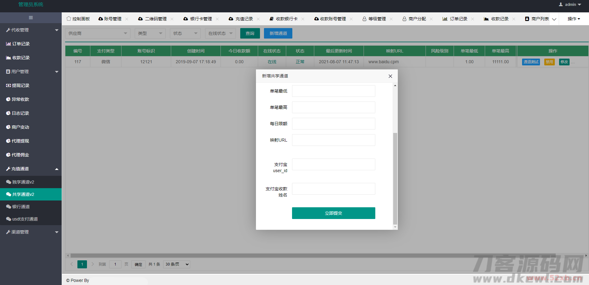
Task: Click the hamburger menu collapse icon
Action: click(x=31, y=18)
